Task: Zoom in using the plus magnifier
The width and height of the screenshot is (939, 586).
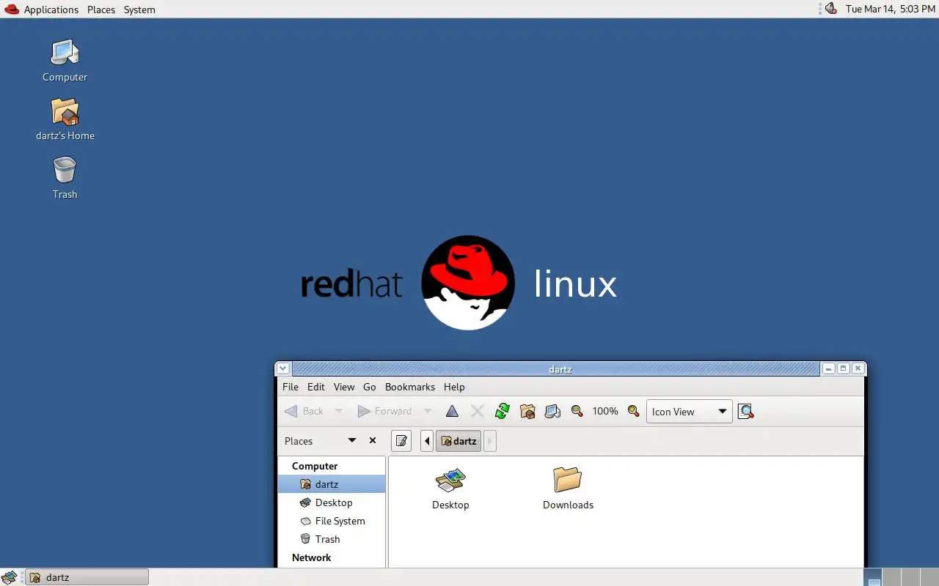Action: coord(634,412)
